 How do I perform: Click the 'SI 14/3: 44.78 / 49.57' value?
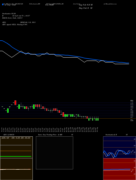(x=21, y=16)
